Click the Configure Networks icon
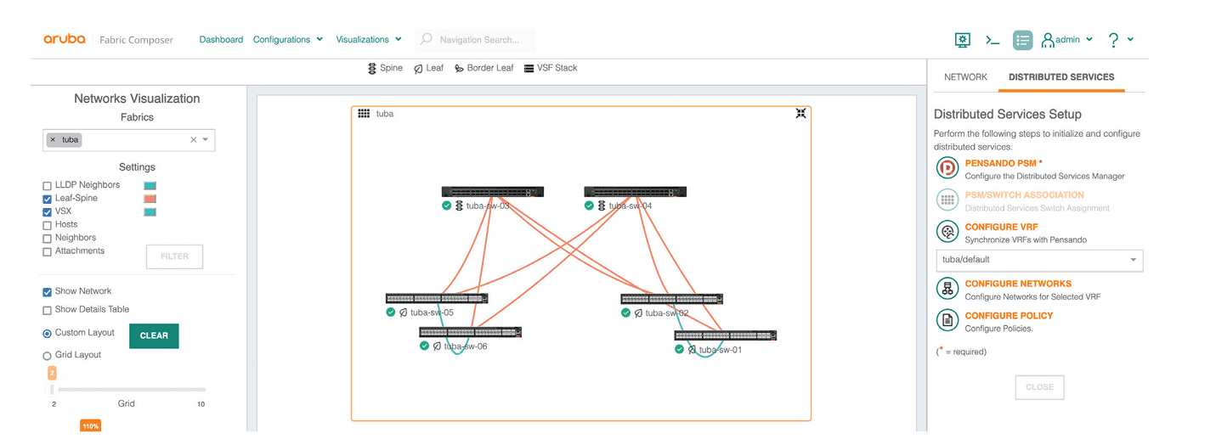This screenshot has height=439, width=1216. [x=947, y=289]
